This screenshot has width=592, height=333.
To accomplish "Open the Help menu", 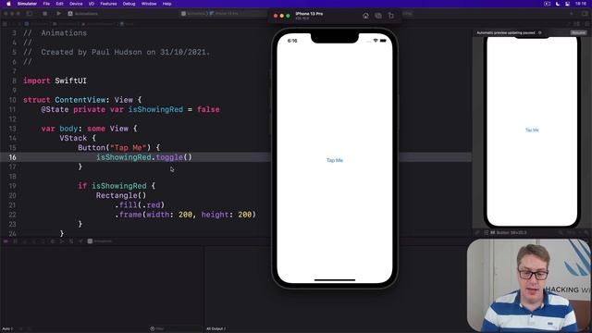I will (166, 4).
